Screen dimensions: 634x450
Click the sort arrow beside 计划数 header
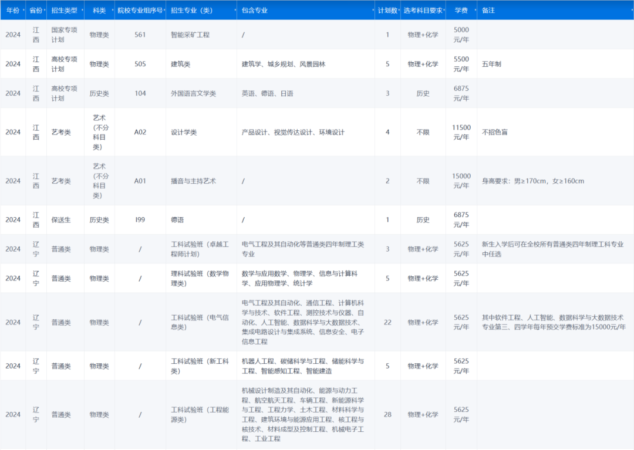(x=398, y=10)
